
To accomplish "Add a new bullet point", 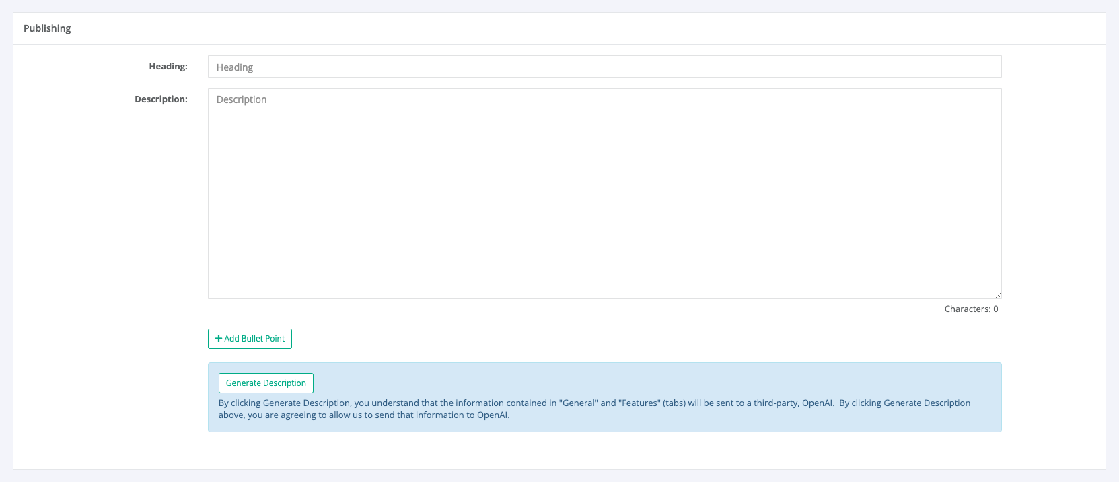I will click(250, 339).
